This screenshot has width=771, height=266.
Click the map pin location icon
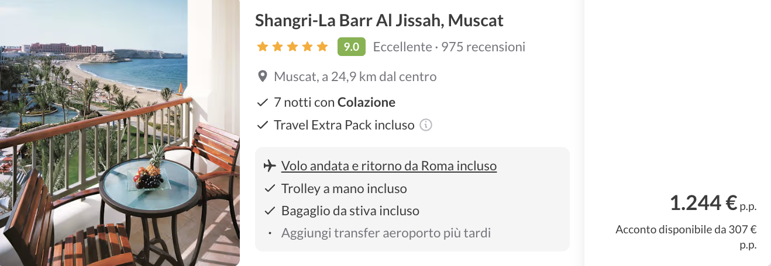click(263, 76)
